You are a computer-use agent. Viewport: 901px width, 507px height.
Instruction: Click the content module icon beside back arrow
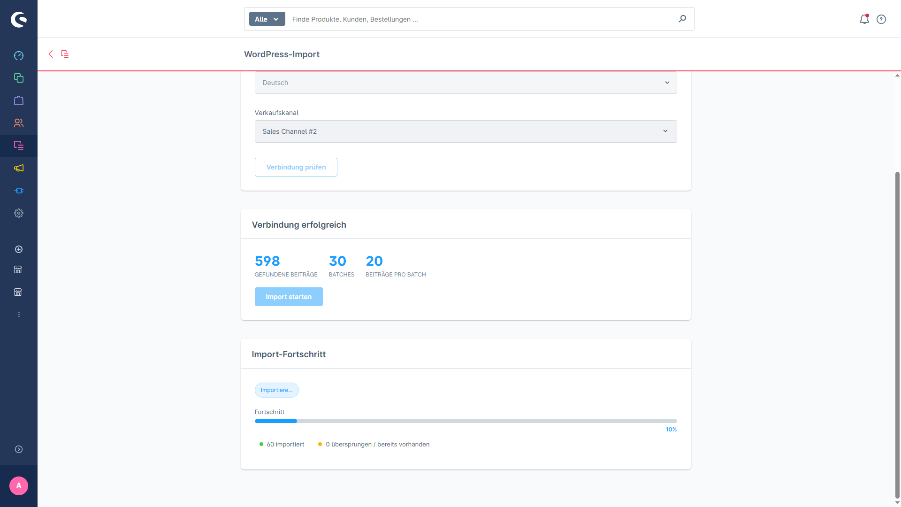point(65,54)
